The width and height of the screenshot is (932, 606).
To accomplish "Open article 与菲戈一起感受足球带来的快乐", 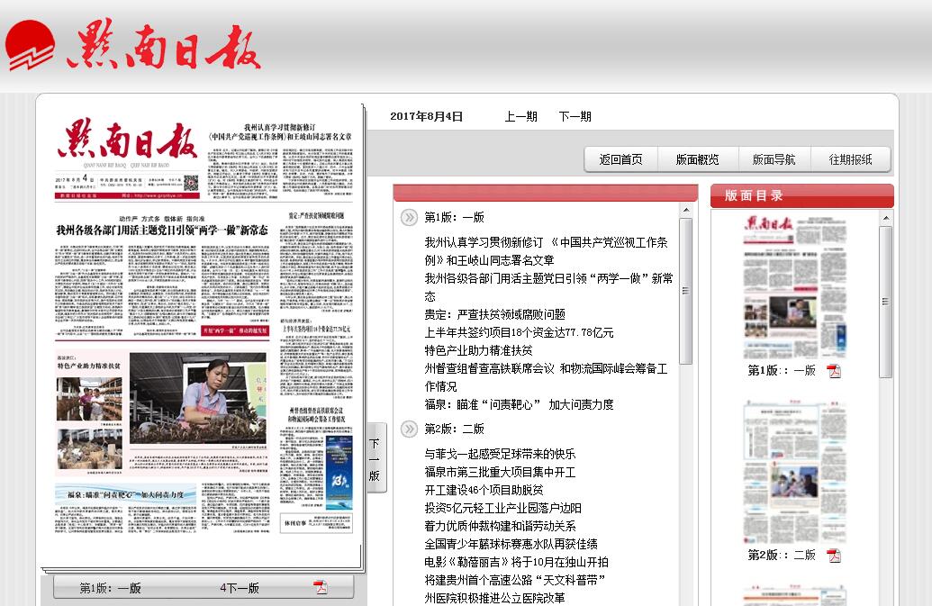I will click(x=500, y=454).
